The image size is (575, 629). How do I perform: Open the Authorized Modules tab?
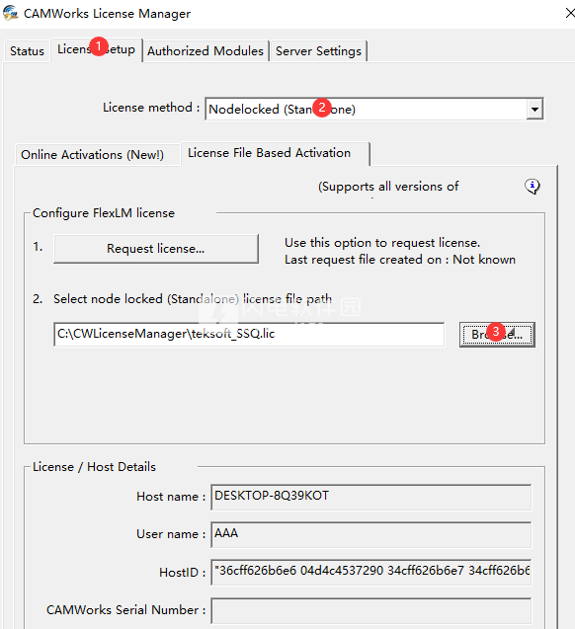[205, 51]
